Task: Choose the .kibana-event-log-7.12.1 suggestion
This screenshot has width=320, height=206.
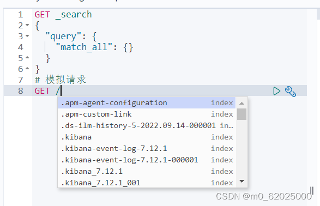Action: (147, 148)
